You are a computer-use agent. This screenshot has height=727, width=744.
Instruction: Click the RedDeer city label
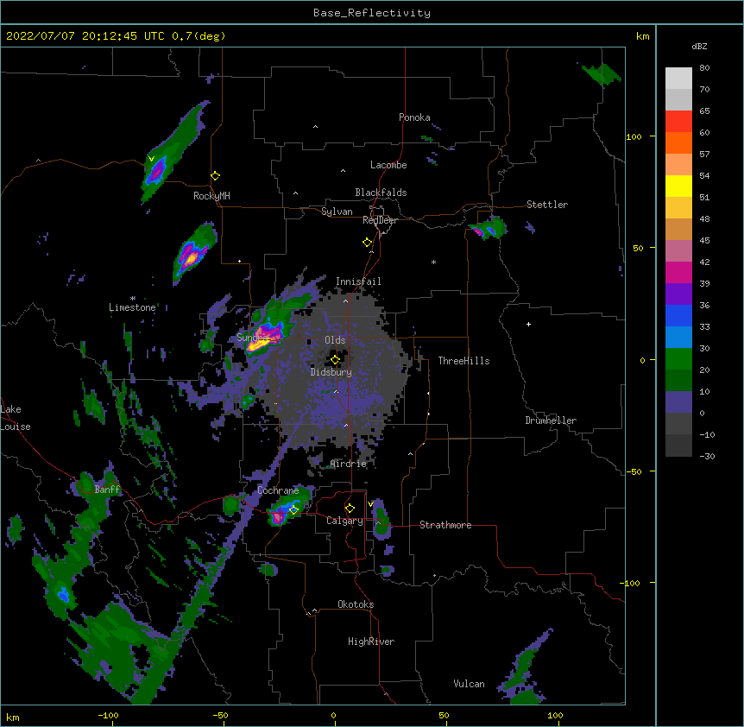380,220
